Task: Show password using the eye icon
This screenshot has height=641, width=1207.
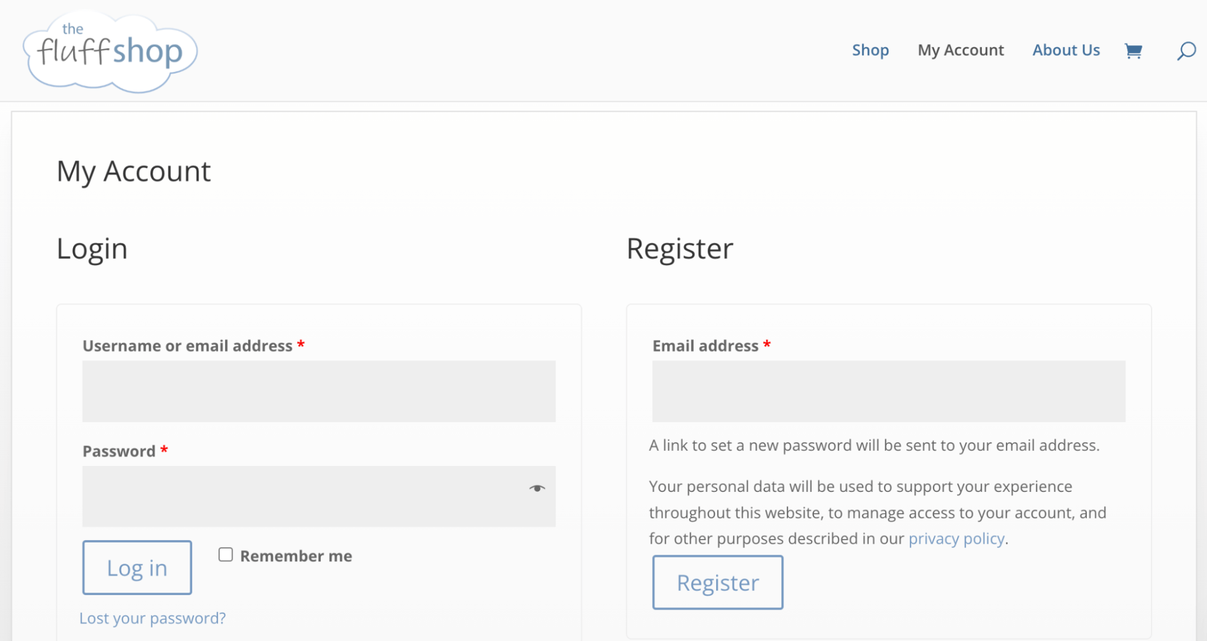Action: pos(537,488)
